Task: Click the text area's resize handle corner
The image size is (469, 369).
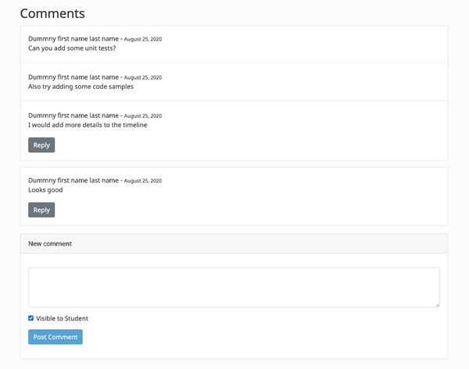Action: coord(437,304)
